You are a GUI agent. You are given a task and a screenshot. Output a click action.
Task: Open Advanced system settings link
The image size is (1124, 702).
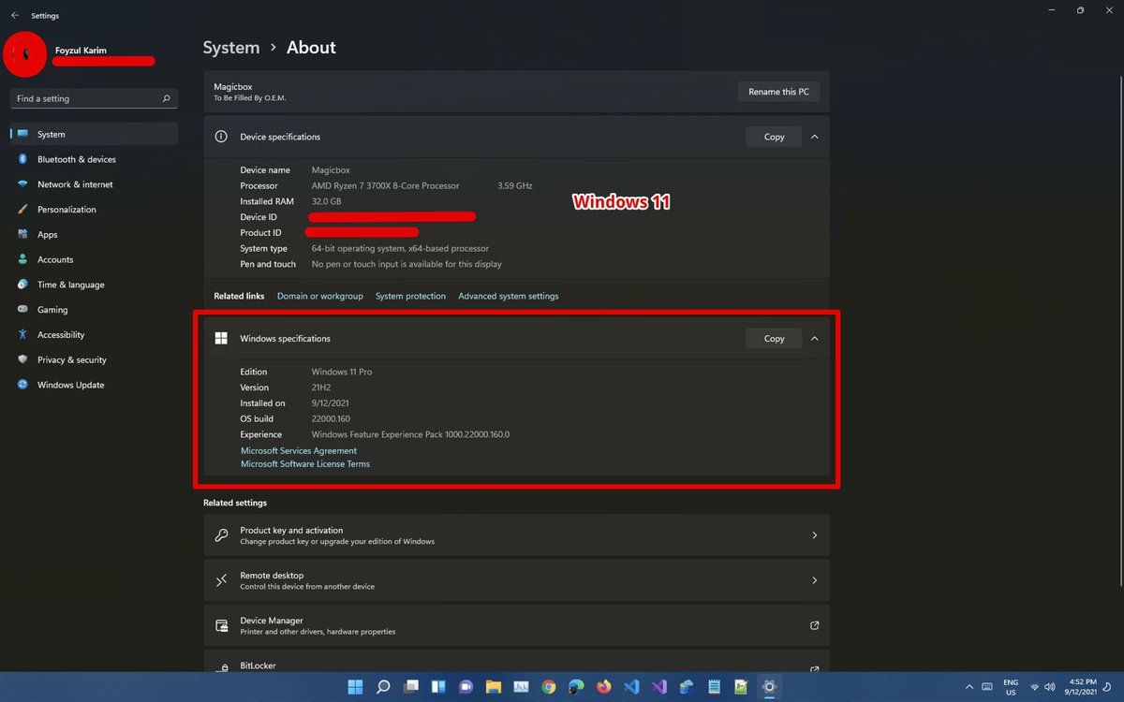pos(509,296)
